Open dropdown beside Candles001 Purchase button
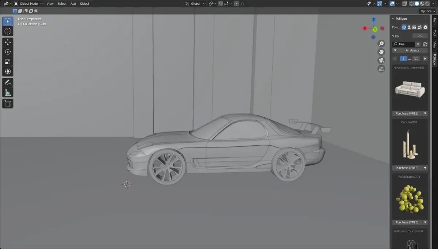This screenshot has height=249, width=438. (x=425, y=168)
